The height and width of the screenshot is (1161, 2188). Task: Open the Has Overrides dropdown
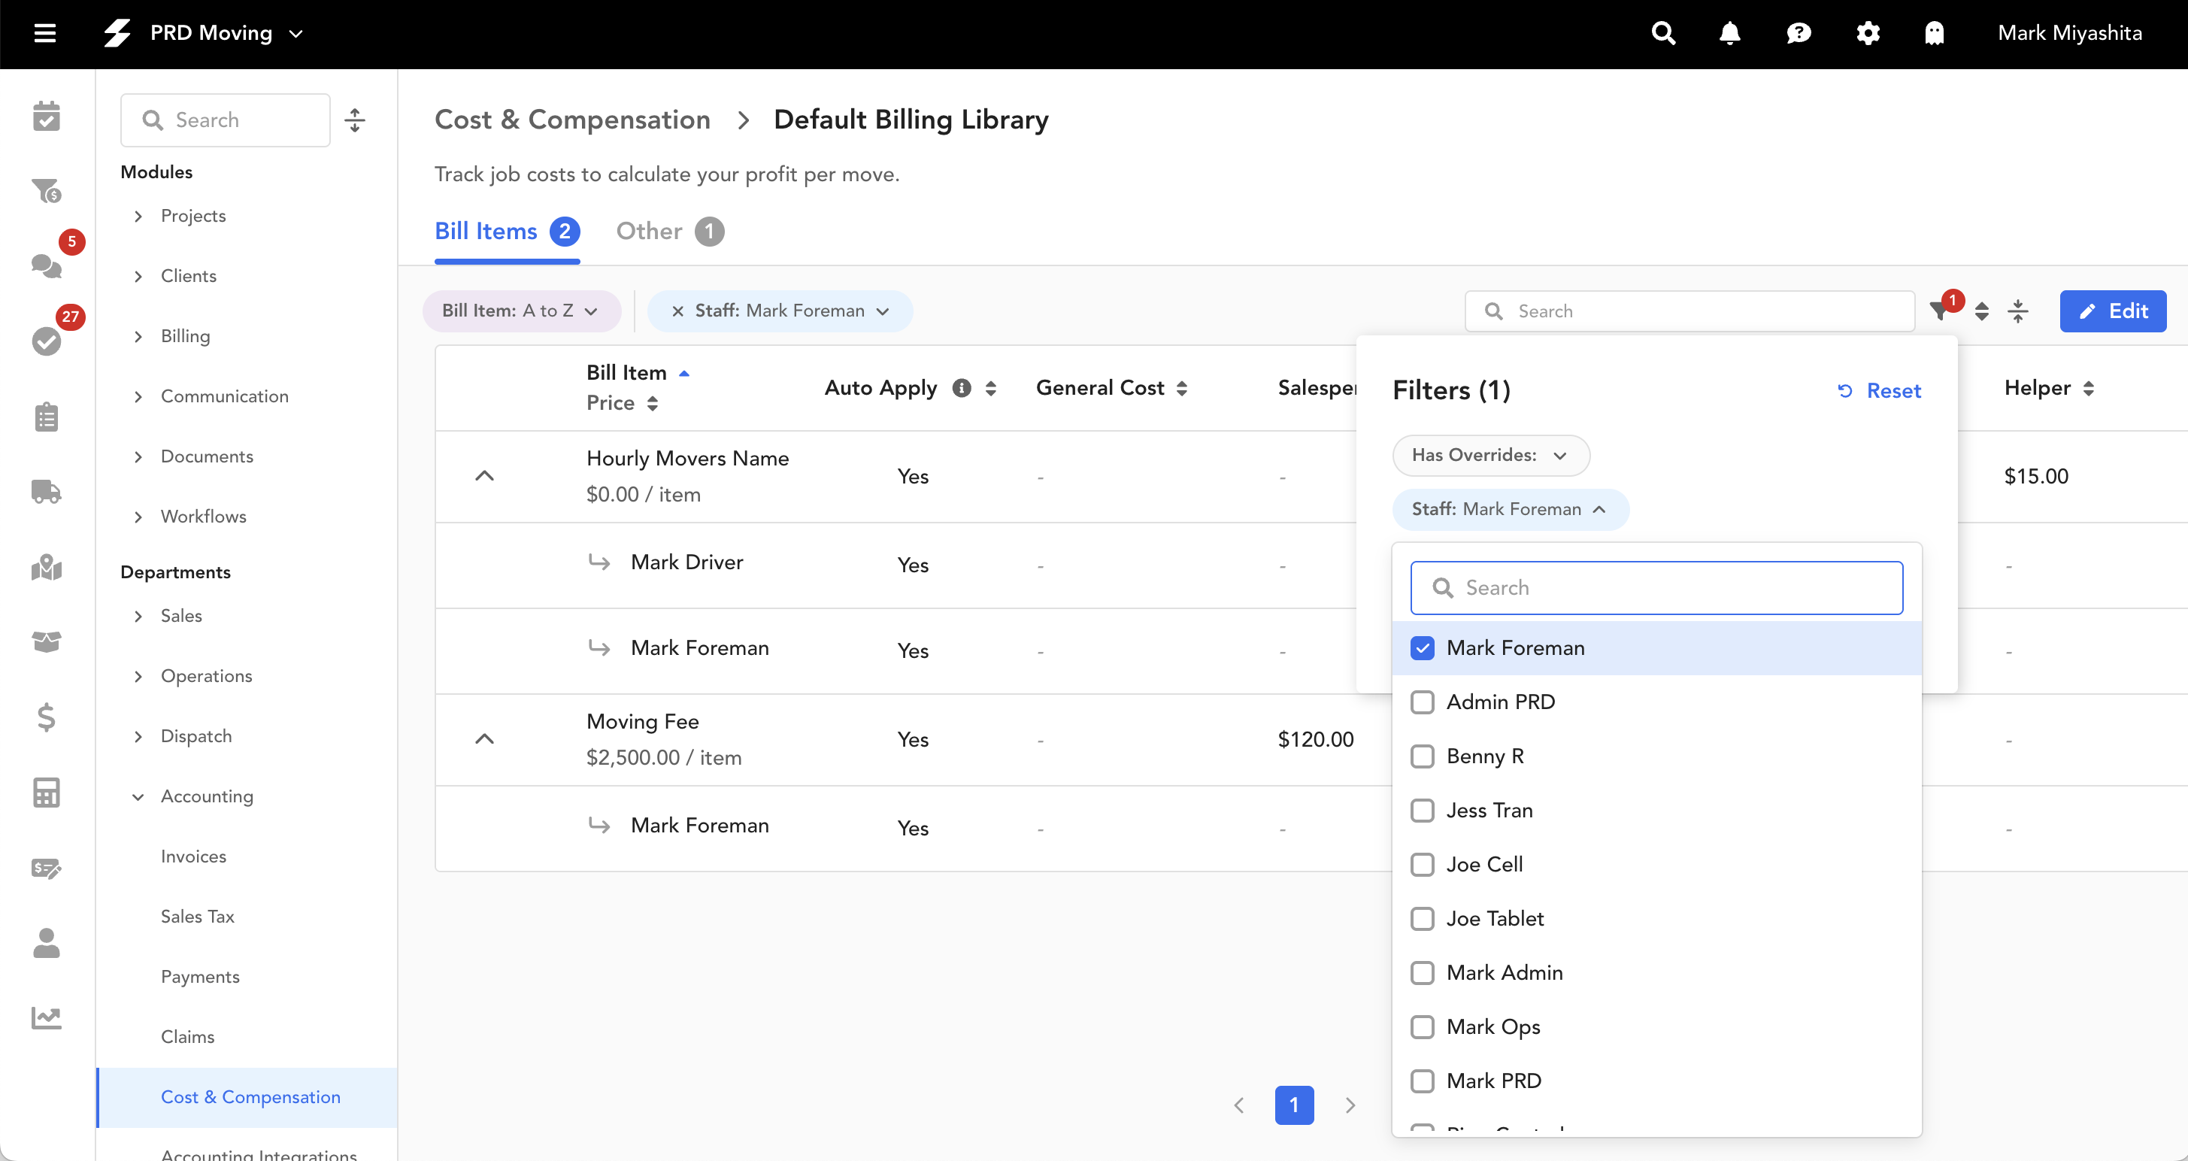tap(1491, 455)
